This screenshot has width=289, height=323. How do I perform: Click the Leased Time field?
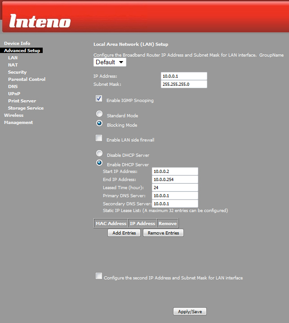click(175, 188)
